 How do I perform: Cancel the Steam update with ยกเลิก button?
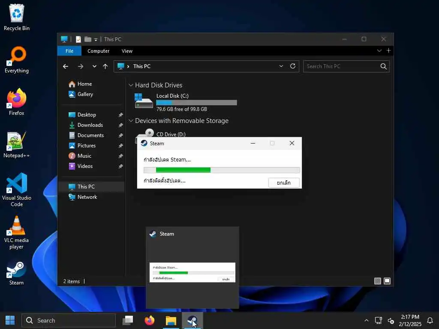[284, 182]
